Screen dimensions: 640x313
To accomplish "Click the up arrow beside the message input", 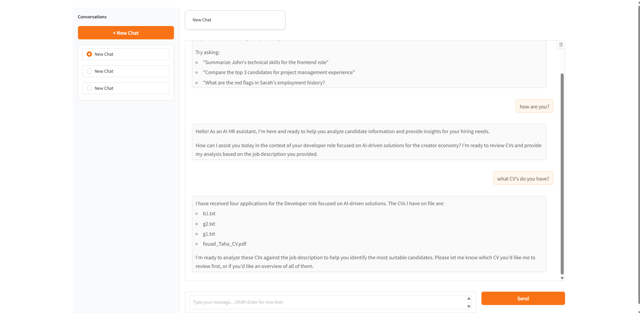I will (x=468, y=298).
